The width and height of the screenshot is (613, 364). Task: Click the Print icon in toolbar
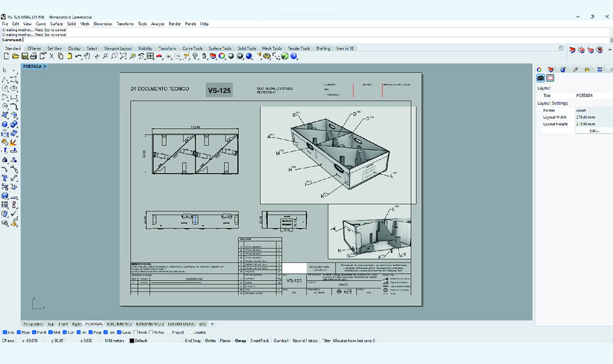pos(33,56)
